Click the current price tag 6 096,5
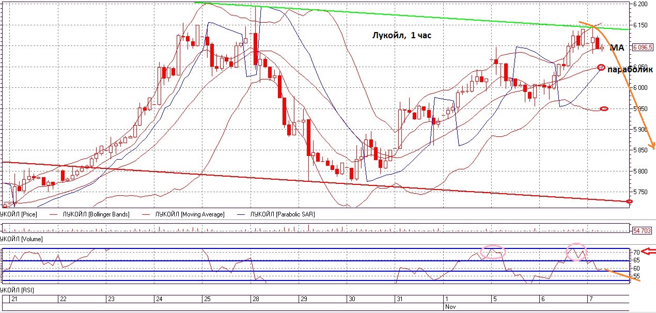Screen dimensions: 656x313 [x=643, y=48]
